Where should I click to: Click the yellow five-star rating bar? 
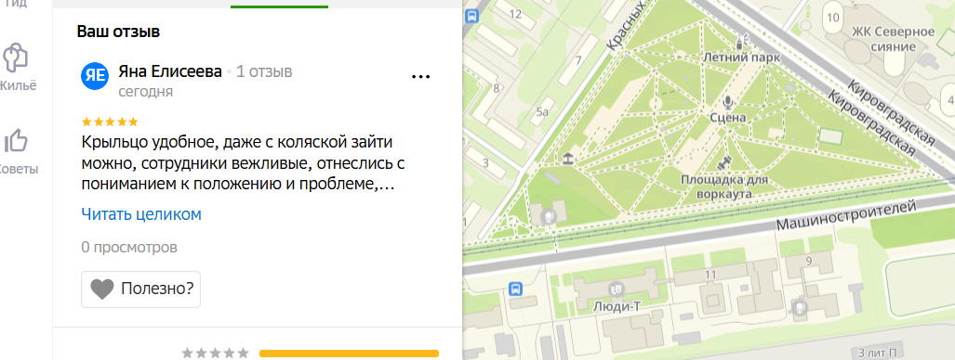click(x=349, y=354)
